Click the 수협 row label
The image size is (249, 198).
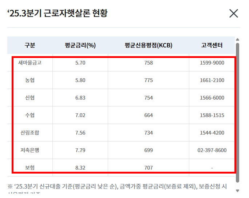pos(30,115)
